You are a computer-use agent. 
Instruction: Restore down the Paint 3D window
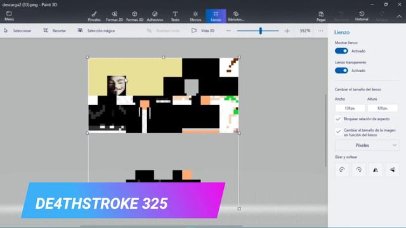(x=386, y=4)
